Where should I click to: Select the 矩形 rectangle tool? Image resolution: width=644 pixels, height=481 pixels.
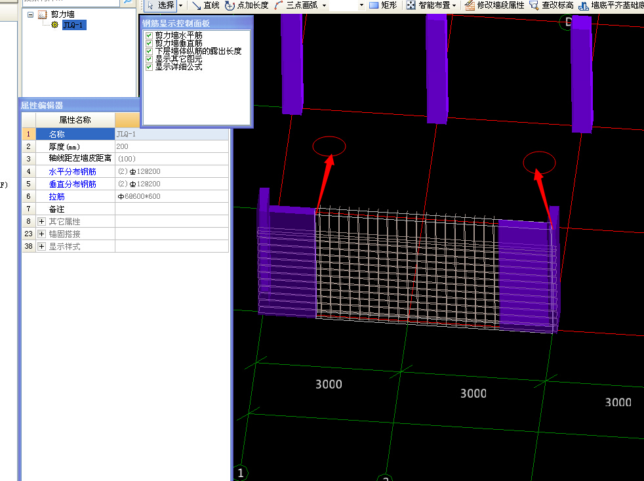coord(383,5)
